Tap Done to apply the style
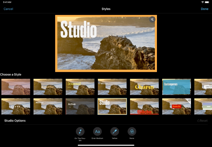Image resolution: width=212 pixels, height=147 pixels. (x=204, y=9)
